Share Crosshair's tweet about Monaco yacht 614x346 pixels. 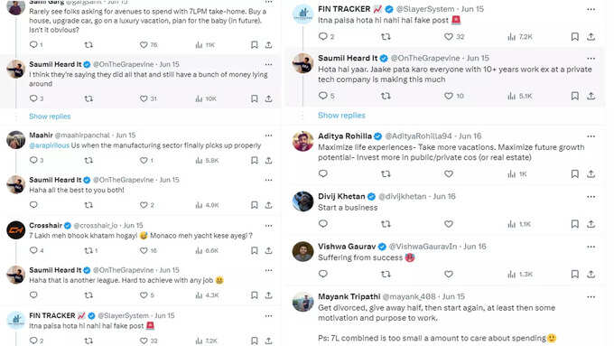269,250
